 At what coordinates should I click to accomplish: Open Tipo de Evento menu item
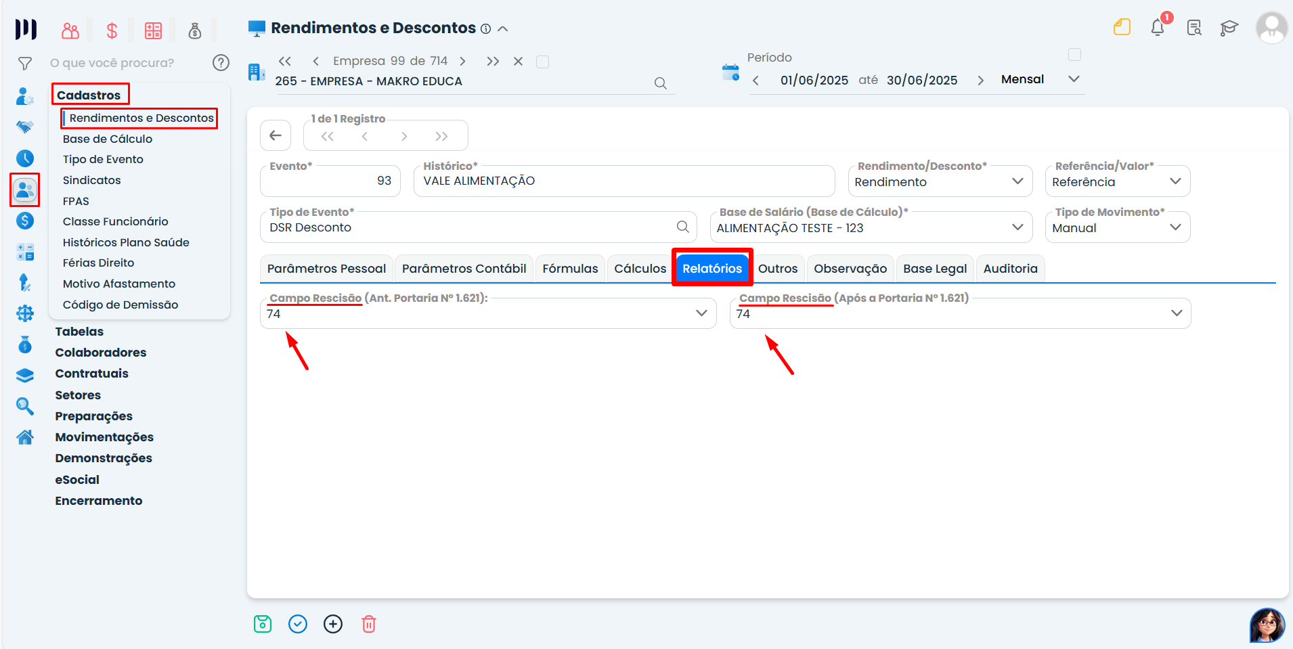coord(103,159)
